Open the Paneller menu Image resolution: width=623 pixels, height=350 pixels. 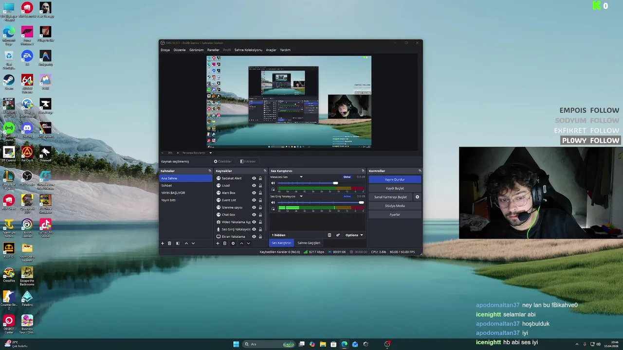tap(213, 50)
